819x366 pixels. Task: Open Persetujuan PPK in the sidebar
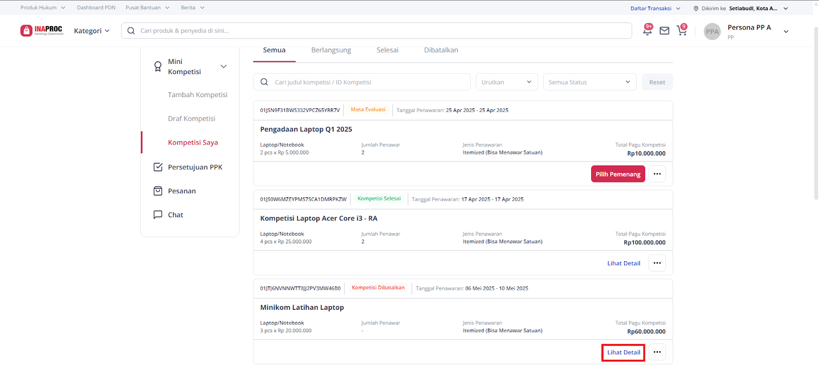pyautogui.click(x=195, y=167)
